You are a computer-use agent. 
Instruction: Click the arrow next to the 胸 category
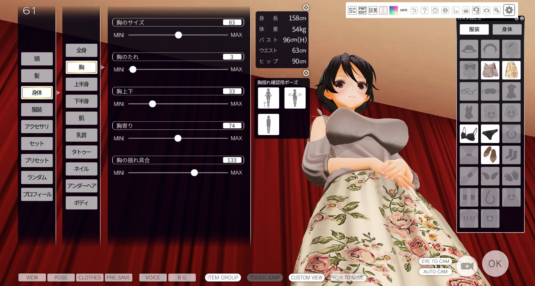[104, 67]
